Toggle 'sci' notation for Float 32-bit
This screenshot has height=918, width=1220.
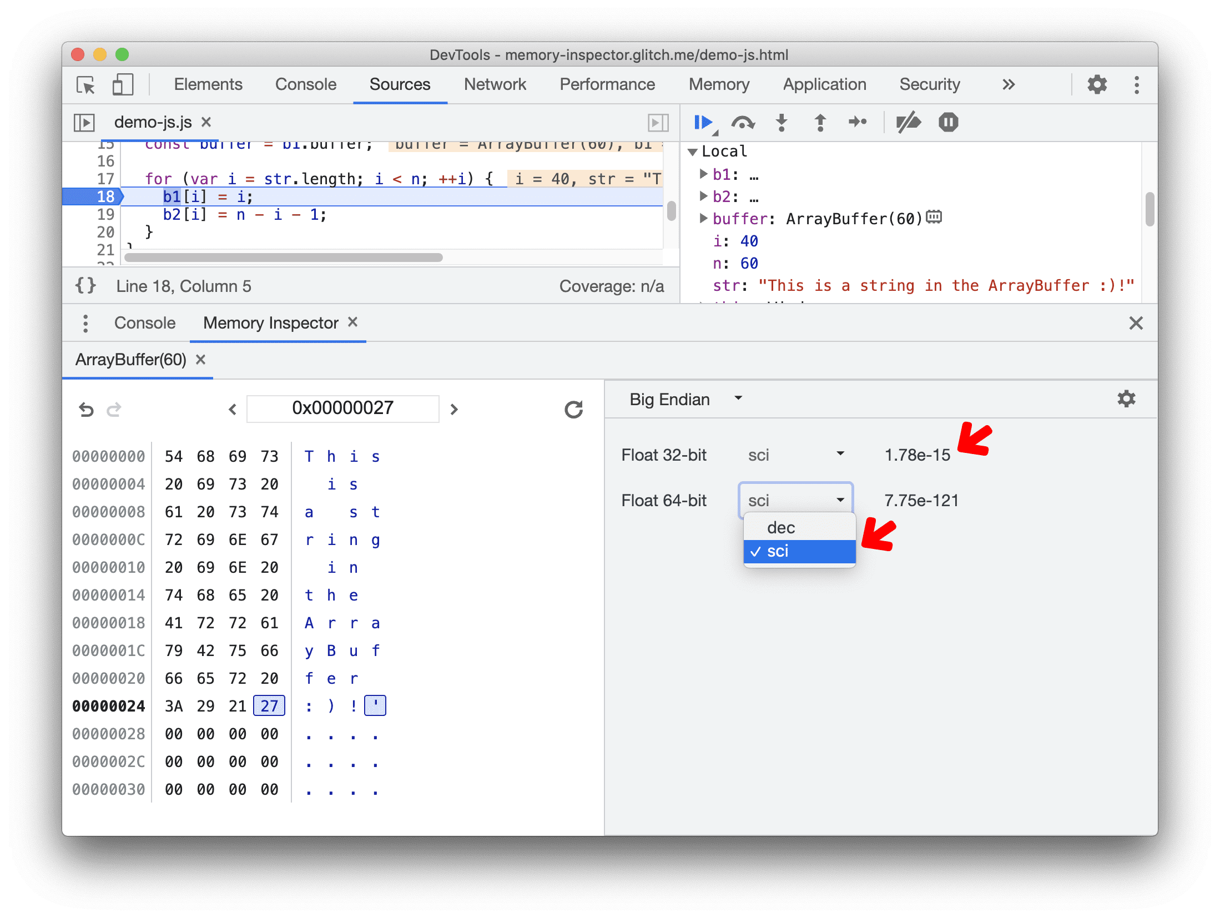tap(792, 454)
